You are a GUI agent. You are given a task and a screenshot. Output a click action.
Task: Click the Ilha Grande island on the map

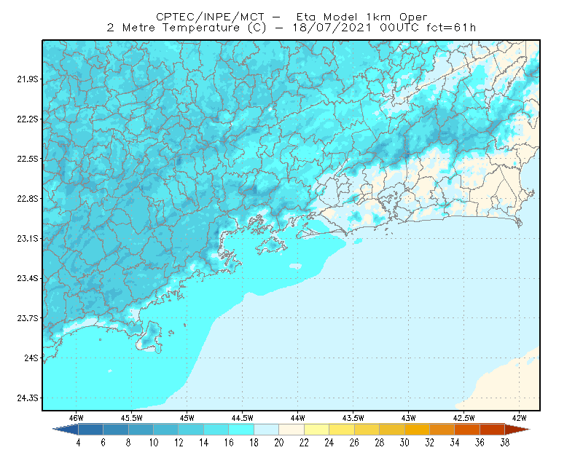pyautogui.click(x=271, y=245)
